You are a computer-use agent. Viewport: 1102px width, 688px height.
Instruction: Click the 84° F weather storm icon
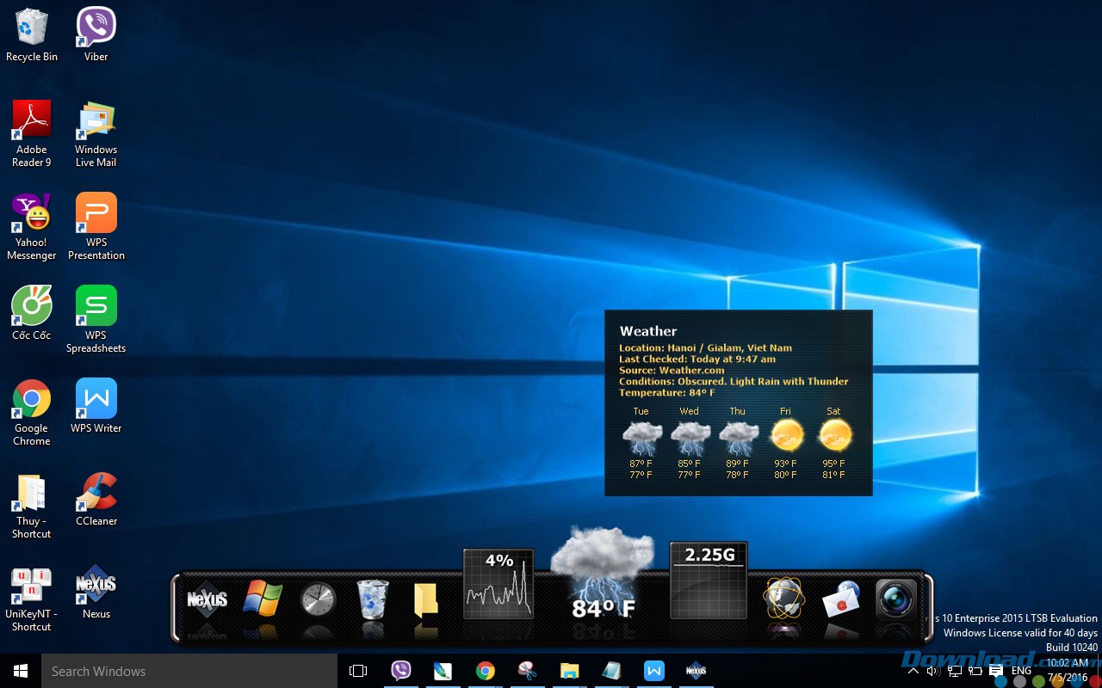click(x=603, y=573)
